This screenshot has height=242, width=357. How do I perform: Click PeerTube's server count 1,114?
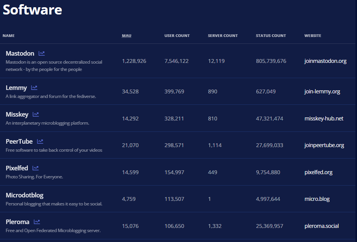pyautogui.click(x=215, y=145)
